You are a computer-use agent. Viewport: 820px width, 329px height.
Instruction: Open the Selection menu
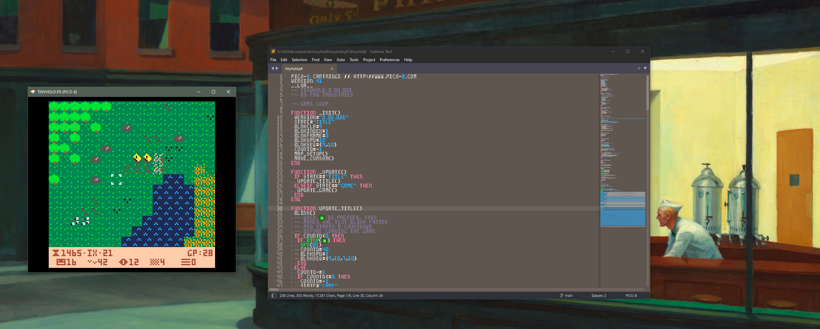[x=299, y=60]
